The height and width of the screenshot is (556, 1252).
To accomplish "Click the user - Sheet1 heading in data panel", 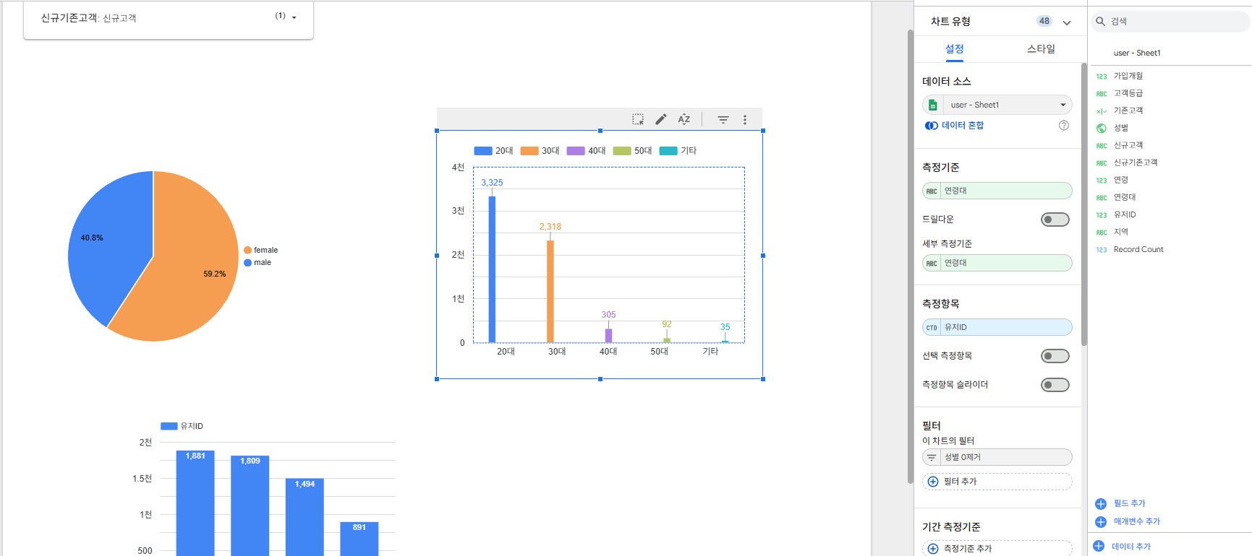I will [1137, 53].
